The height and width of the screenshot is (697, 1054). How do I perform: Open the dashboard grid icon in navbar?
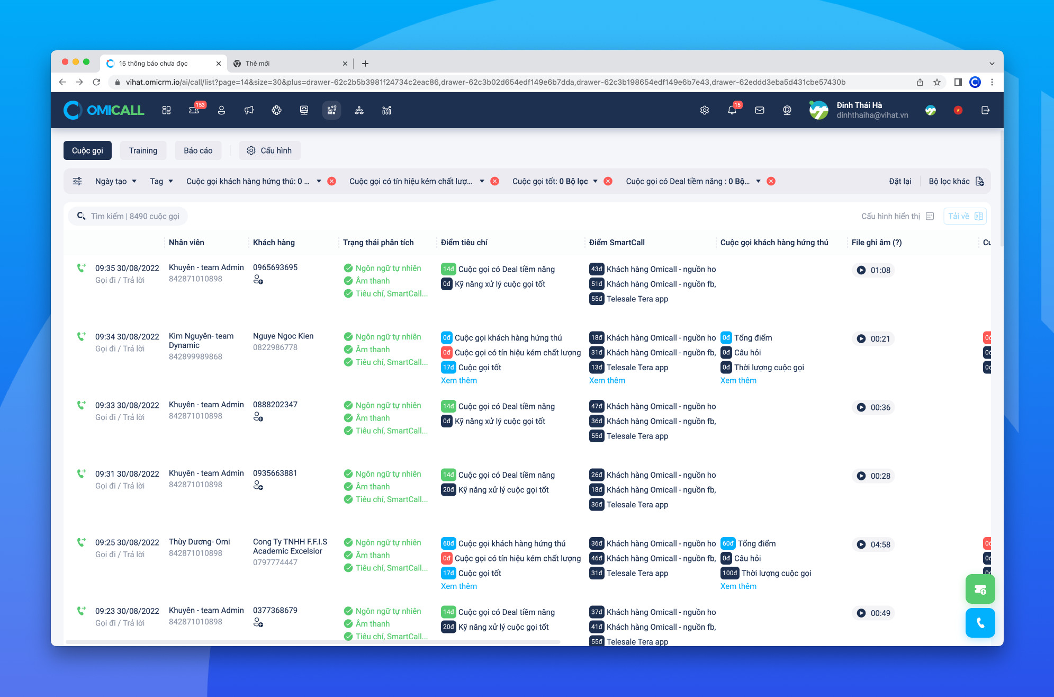tap(166, 110)
